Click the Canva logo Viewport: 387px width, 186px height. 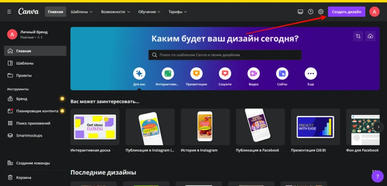[x=28, y=11]
